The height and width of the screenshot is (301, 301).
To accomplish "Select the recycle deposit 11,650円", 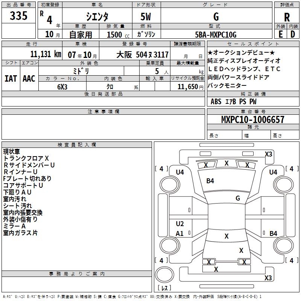I will tap(190, 87).
